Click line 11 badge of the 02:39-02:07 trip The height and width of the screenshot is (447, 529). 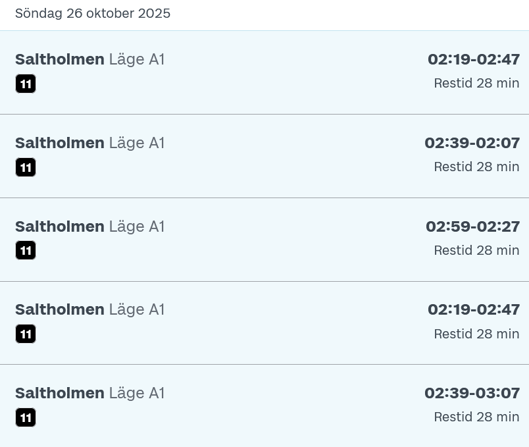coord(26,167)
